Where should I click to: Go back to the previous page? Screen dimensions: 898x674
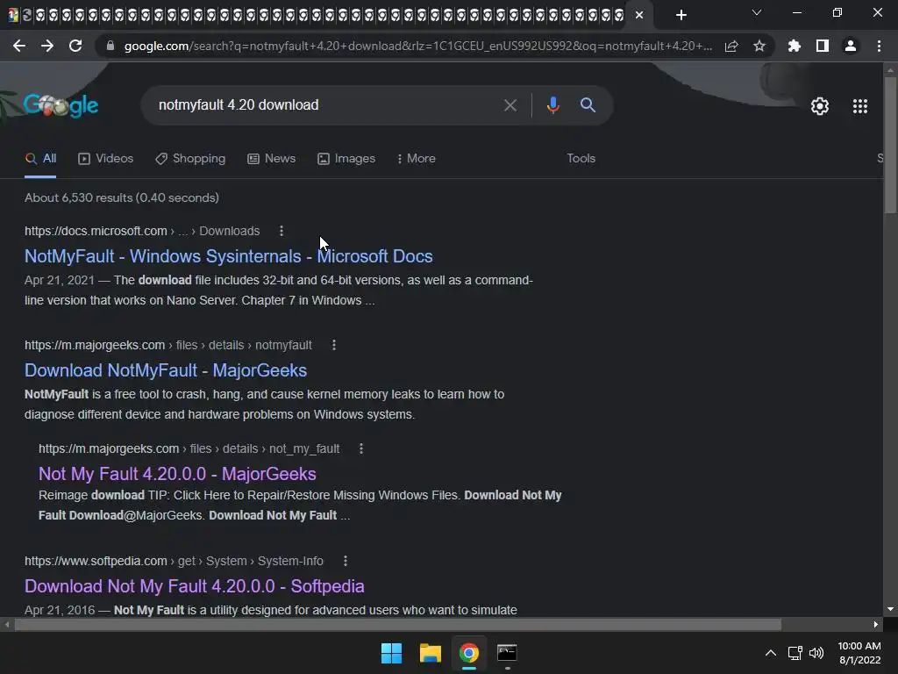point(19,46)
